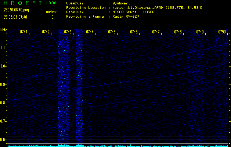Viewport: 231px width, 147px height.
Task: Select the meteor count value 0
Action: click(52, 17)
